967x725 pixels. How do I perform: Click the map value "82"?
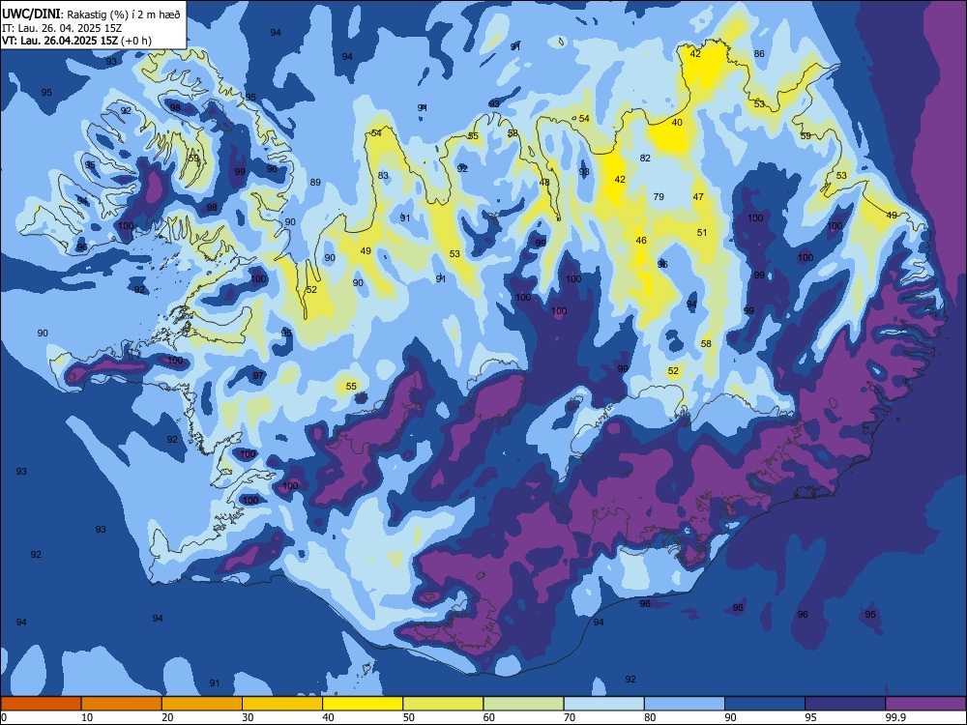click(x=645, y=158)
